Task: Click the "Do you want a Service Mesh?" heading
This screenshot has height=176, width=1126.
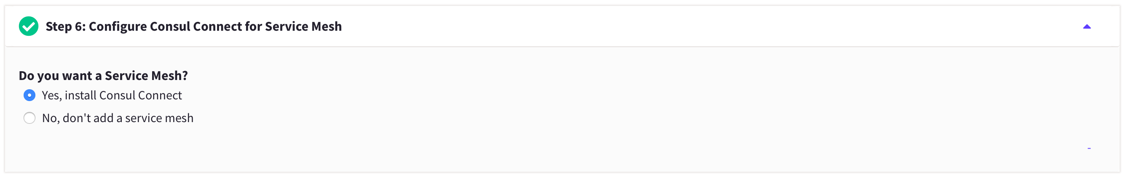Action: (103, 75)
